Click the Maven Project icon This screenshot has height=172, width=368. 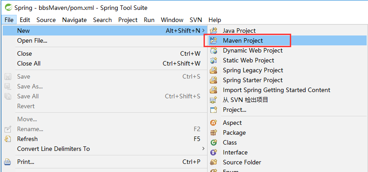tap(213, 40)
